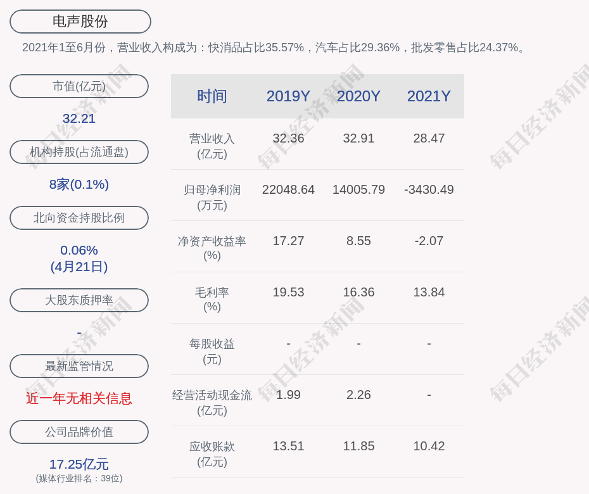
Task: Click receivables value 13.51
Action: [288, 446]
